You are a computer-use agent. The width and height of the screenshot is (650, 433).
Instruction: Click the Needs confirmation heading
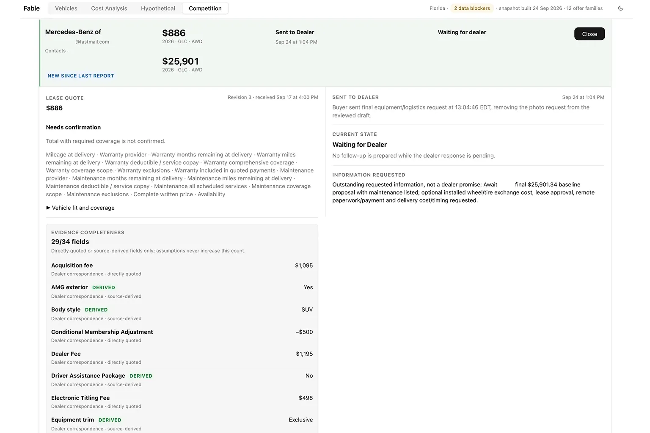(x=73, y=127)
